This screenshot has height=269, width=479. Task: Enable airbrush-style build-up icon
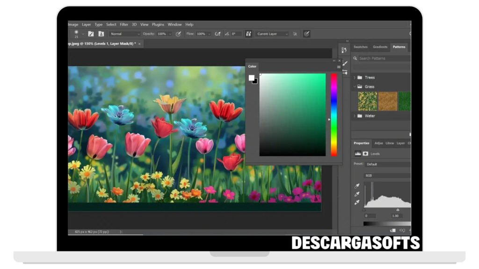(218, 34)
